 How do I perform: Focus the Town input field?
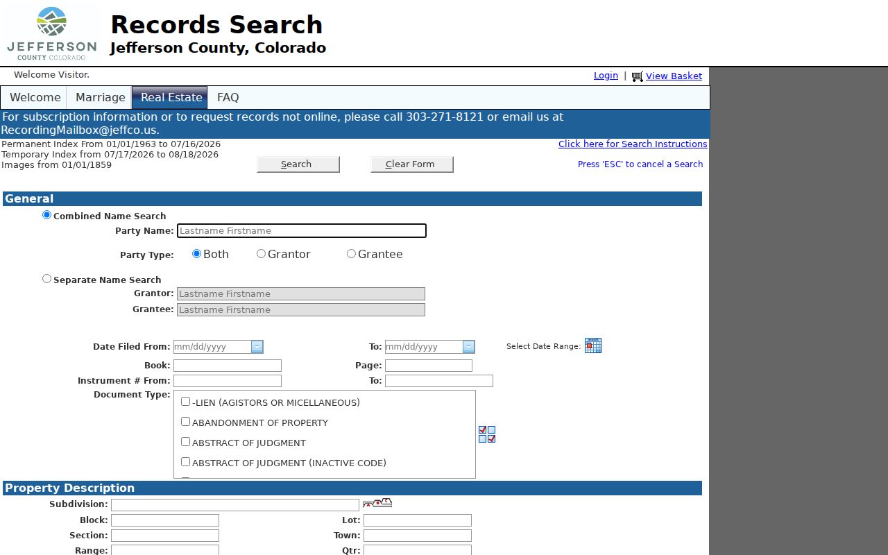(x=418, y=536)
